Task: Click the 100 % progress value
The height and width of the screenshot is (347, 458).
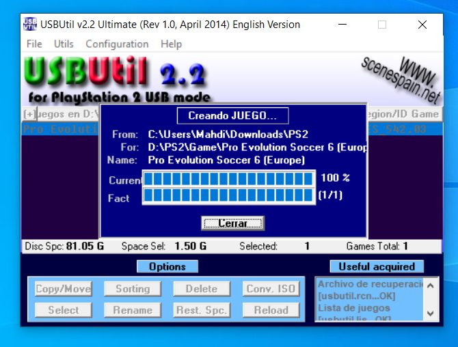Action: (335, 178)
